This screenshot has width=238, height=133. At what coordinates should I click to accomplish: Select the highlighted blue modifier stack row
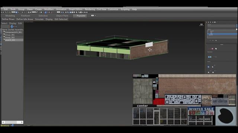click(223, 34)
